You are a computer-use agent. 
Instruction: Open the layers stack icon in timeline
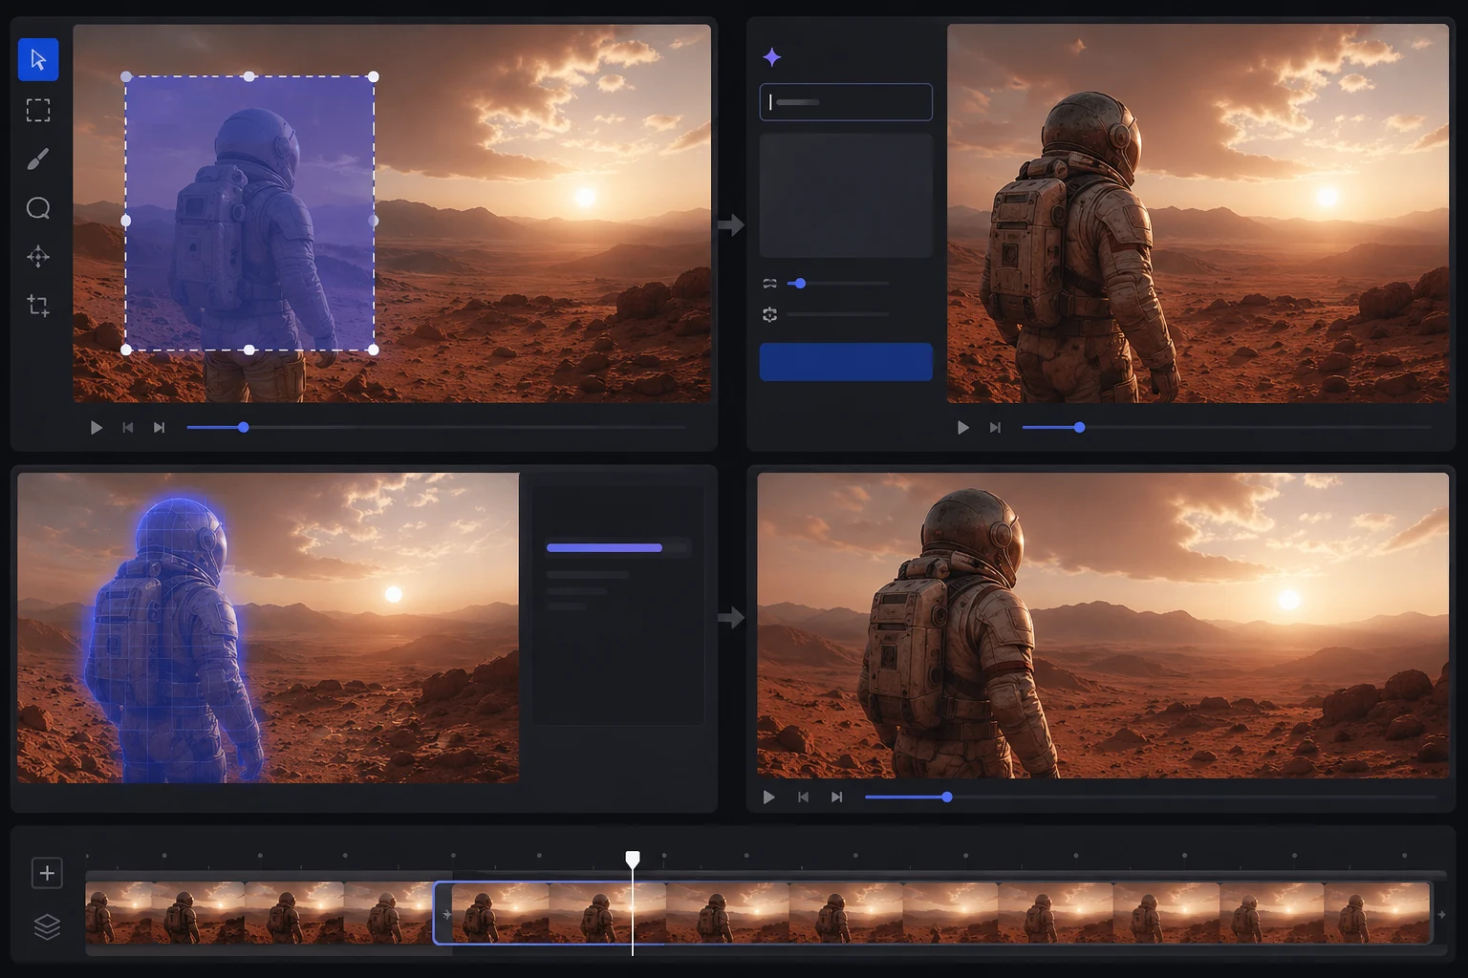pyautogui.click(x=47, y=926)
